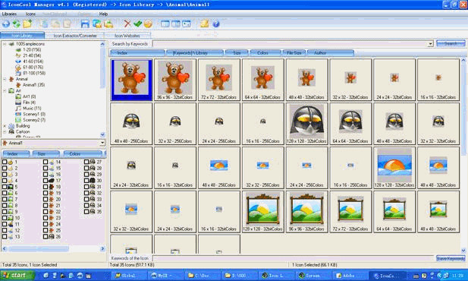Click the orange round face toolbar icon
This screenshot has height=281, width=468.
pos(148,24)
